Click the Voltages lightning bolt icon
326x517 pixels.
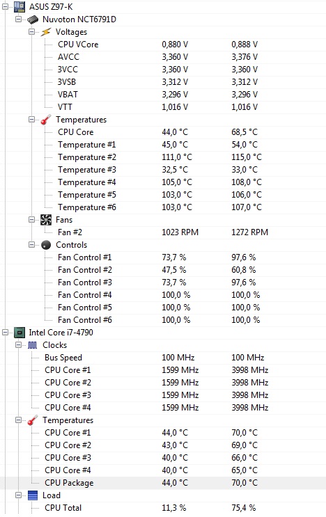(x=46, y=32)
